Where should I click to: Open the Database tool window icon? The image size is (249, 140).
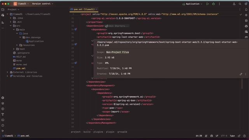point(246,21)
